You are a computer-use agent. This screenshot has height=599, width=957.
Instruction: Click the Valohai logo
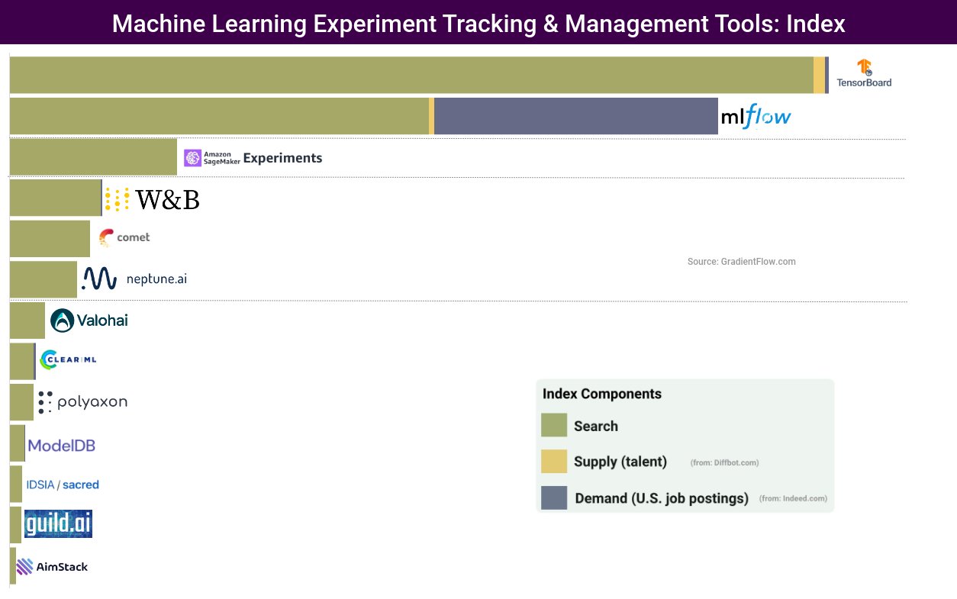click(x=89, y=320)
